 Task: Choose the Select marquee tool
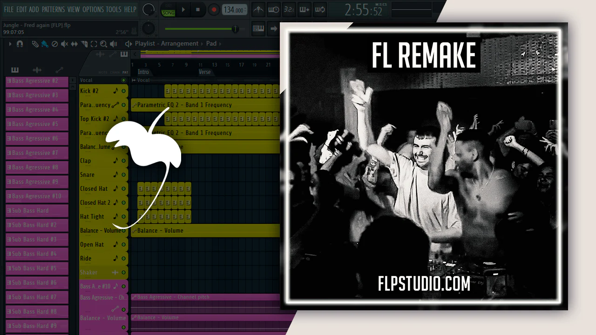point(94,44)
